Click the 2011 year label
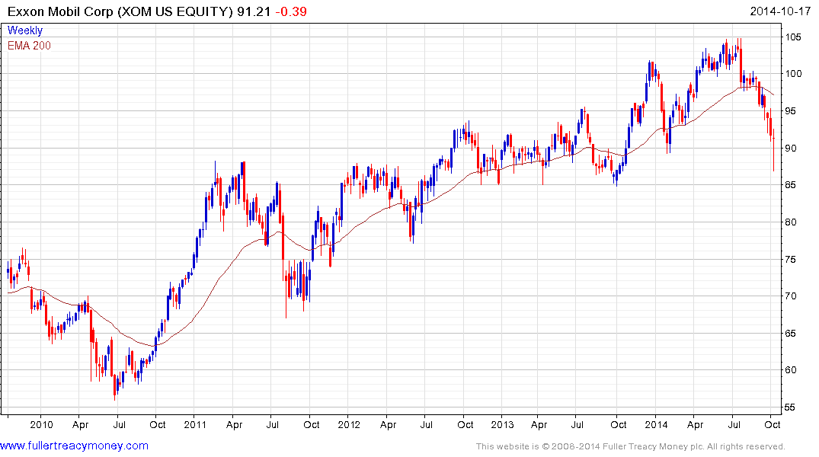The image size is (819, 457). tap(195, 424)
